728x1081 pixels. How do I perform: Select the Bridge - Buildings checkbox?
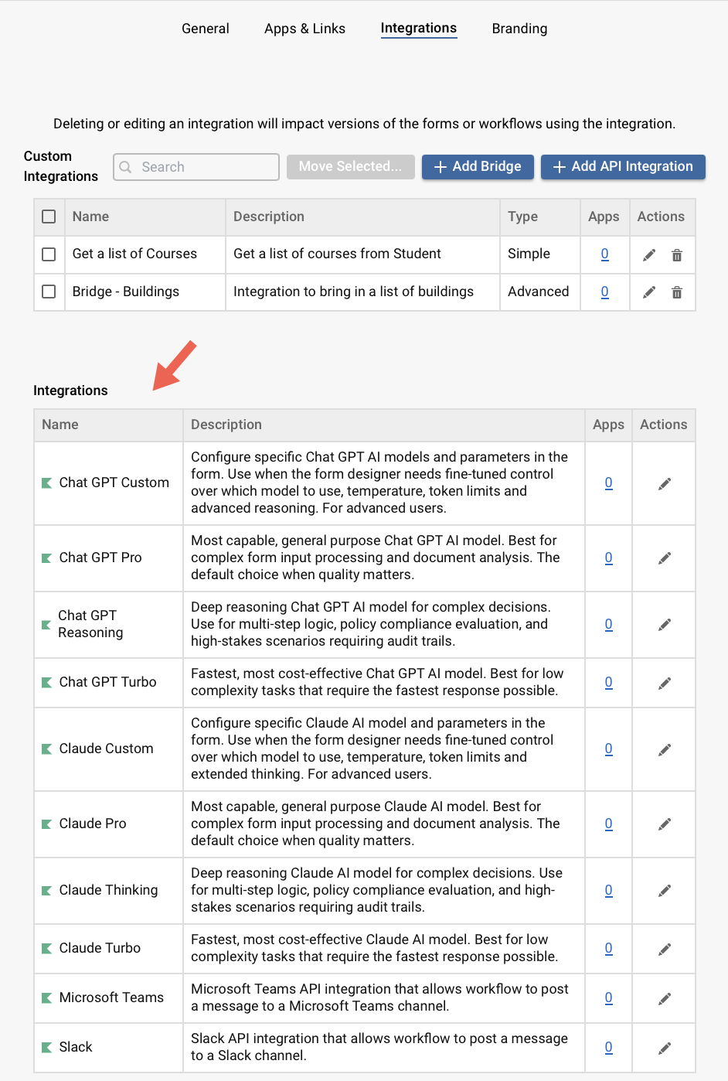click(x=49, y=292)
